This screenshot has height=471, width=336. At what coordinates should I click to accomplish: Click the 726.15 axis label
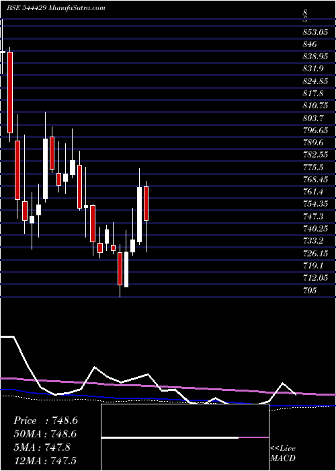coord(315,253)
